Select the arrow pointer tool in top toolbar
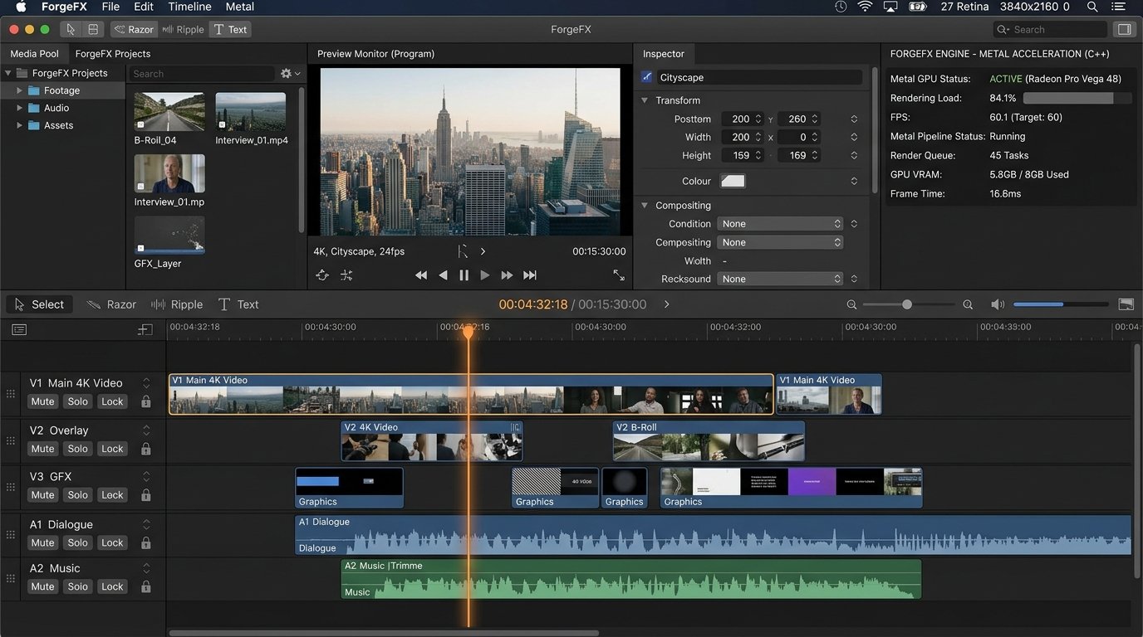 click(x=71, y=29)
